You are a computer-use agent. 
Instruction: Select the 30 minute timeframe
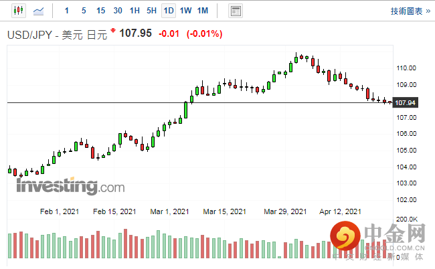[118, 11]
